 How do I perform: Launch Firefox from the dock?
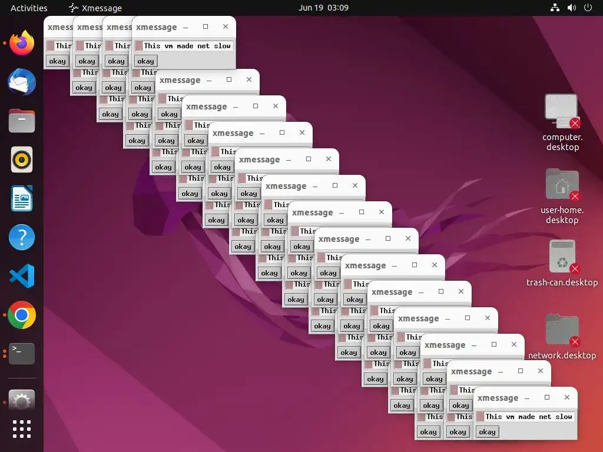coord(22,42)
